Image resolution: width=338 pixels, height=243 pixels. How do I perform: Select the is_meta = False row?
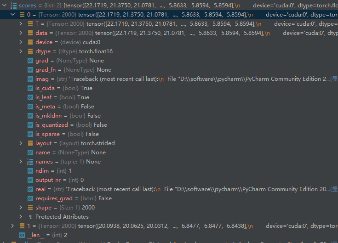pyautogui.click(x=169, y=107)
